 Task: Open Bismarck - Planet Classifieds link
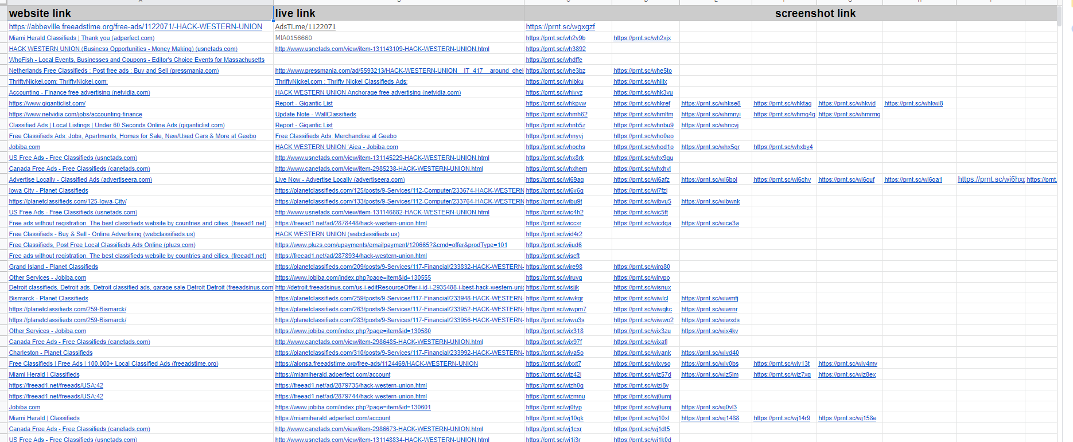49,299
